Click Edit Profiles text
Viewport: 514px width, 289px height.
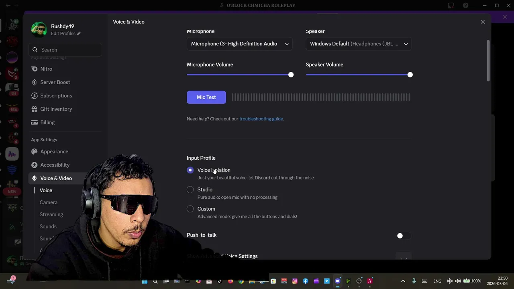tap(63, 34)
